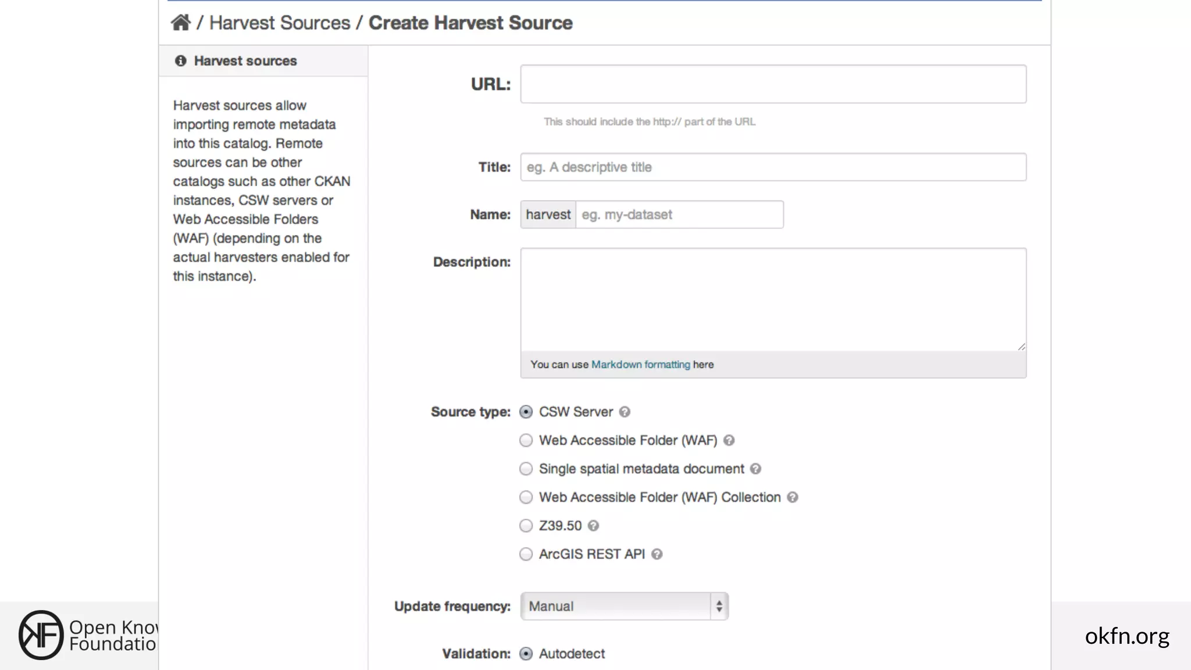Image resolution: width=1191 pixels, height=670 pixels.
Task: Select Autodetect validation option
Action: pos(526,654)
